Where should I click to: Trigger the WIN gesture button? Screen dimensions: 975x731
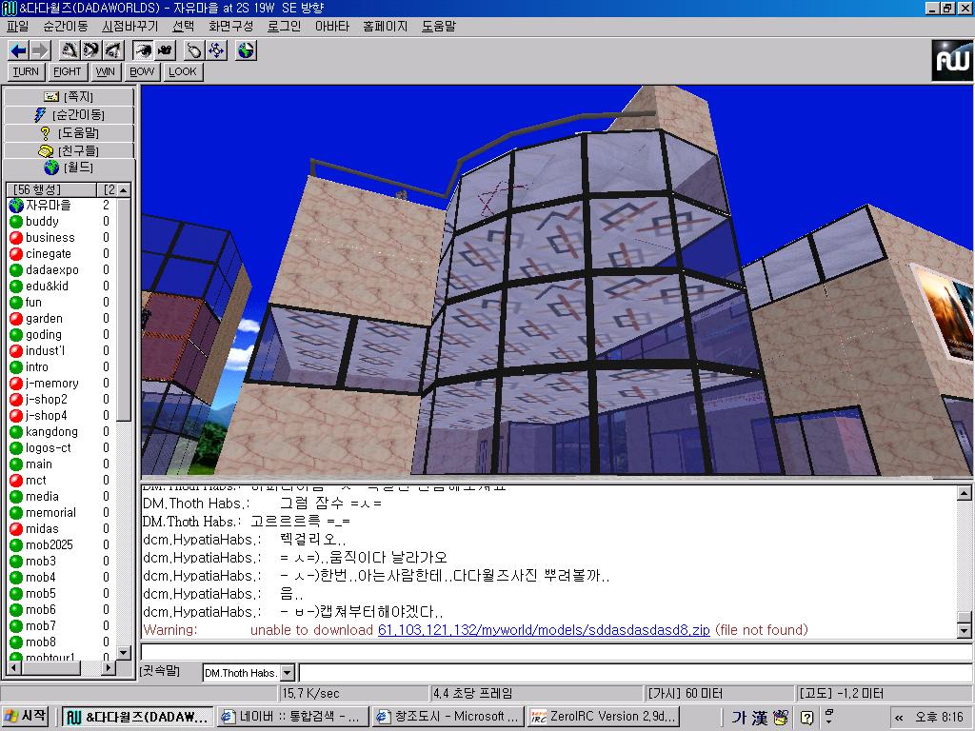click(x=106, y=72)
